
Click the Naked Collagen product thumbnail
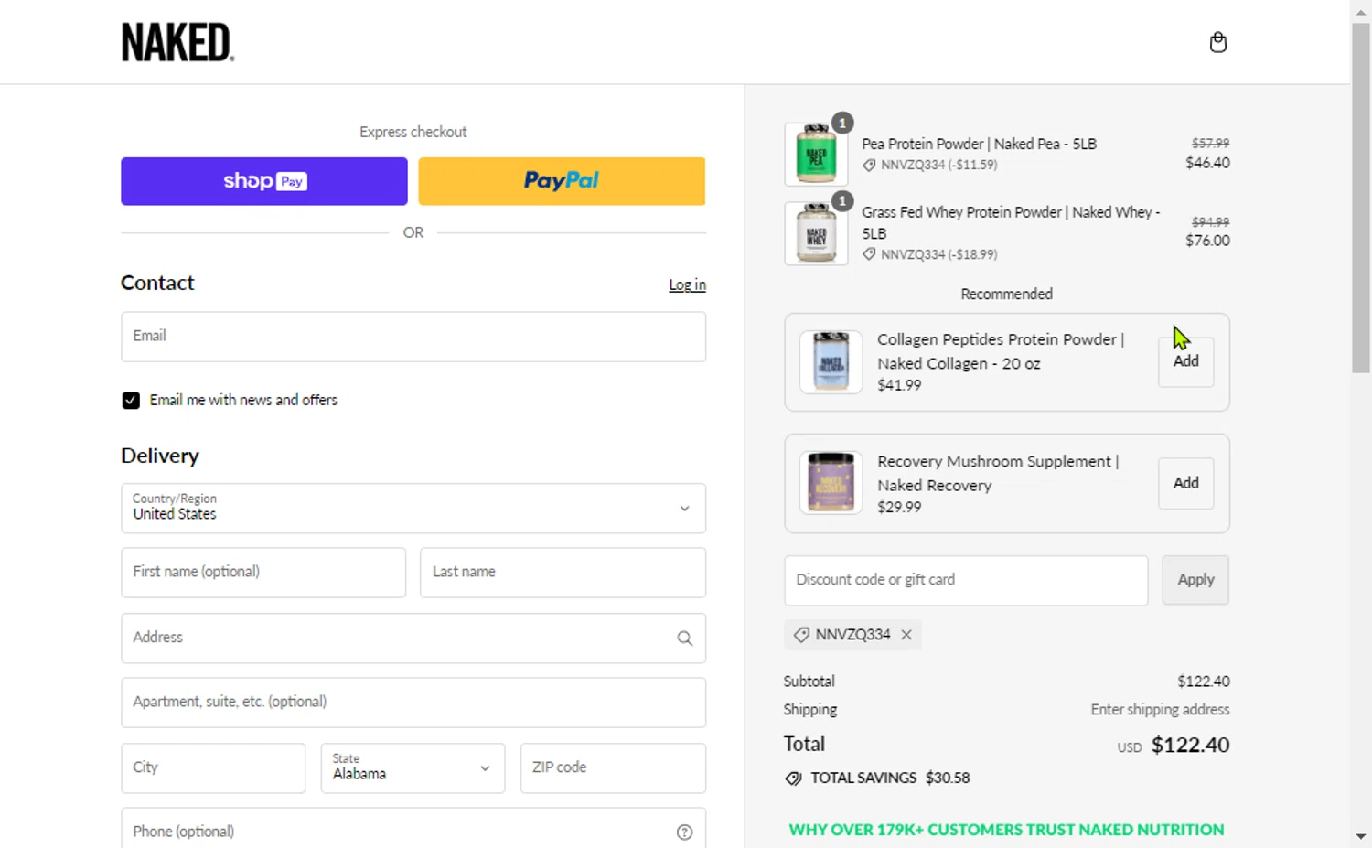point(831,361)
